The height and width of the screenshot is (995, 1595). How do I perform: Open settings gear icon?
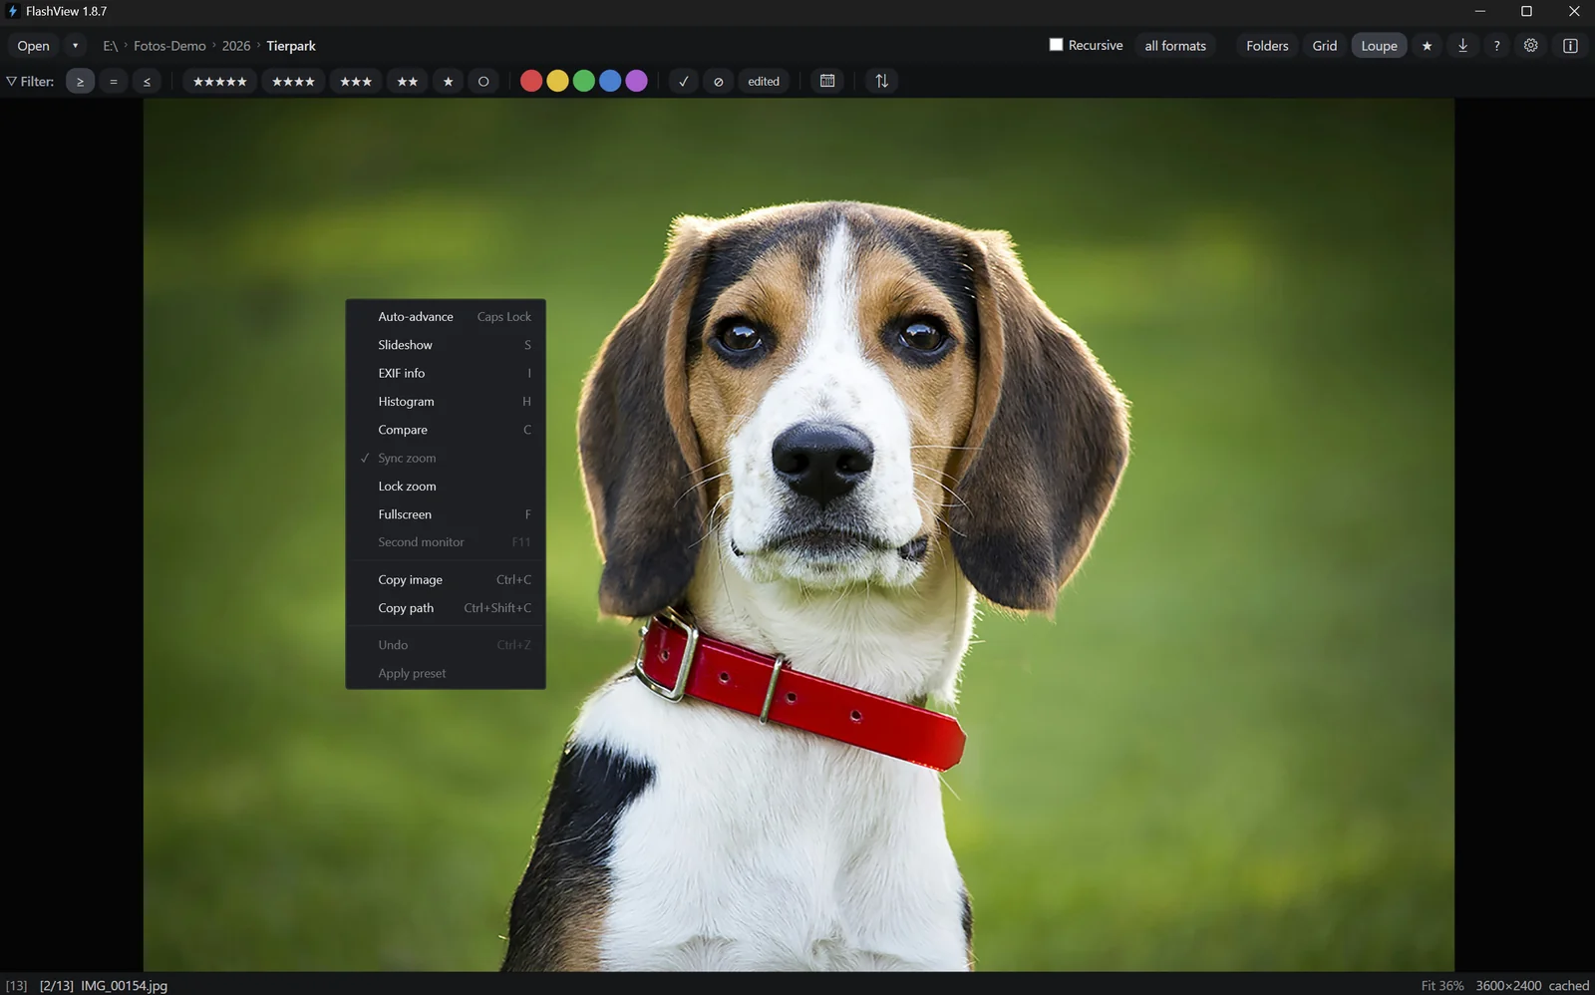(1531, 46)
